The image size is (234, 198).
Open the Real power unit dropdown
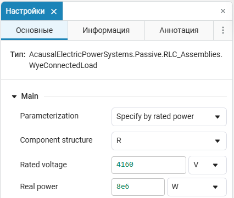[197, 187]
